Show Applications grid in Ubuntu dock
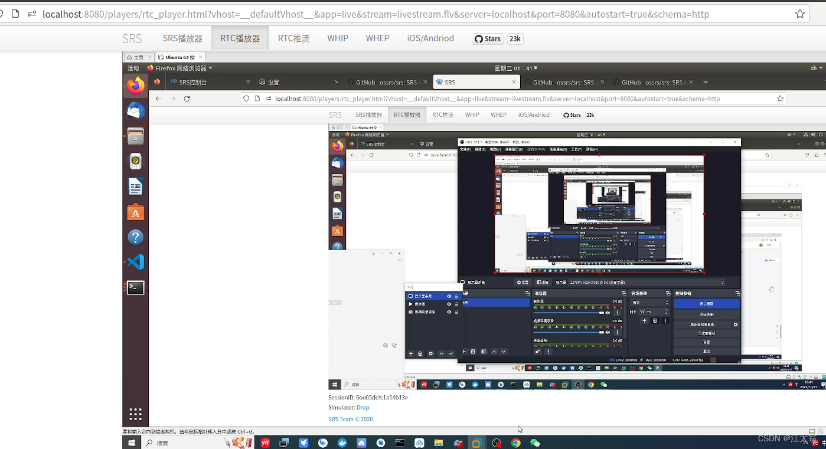 (136, 414)
